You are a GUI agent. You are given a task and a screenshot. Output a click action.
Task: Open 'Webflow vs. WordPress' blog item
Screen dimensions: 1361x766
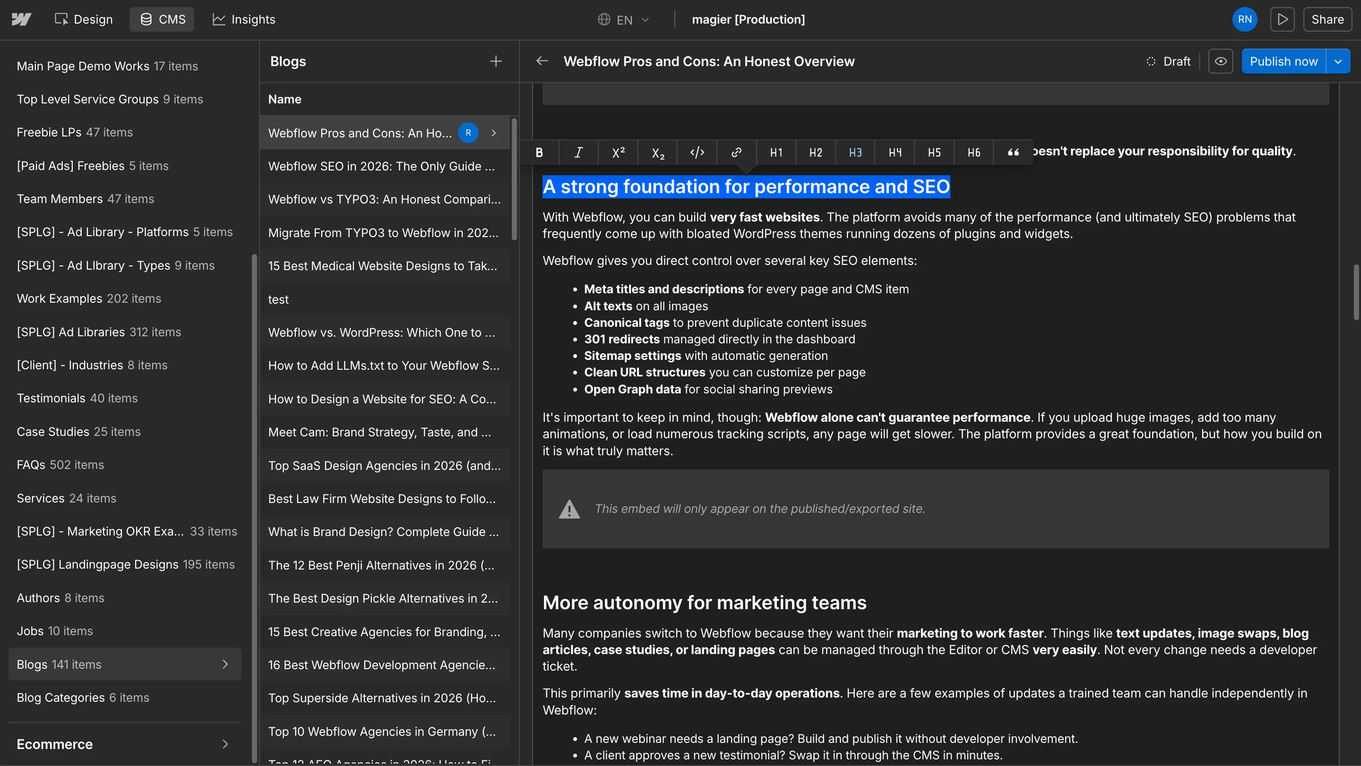coord(385,332)
